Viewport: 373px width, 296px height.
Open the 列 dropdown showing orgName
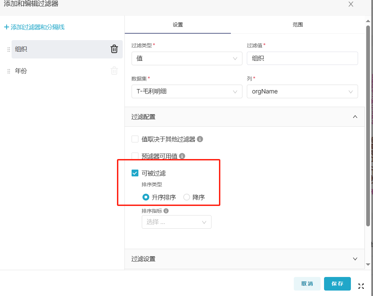click(x=302, y=91)
